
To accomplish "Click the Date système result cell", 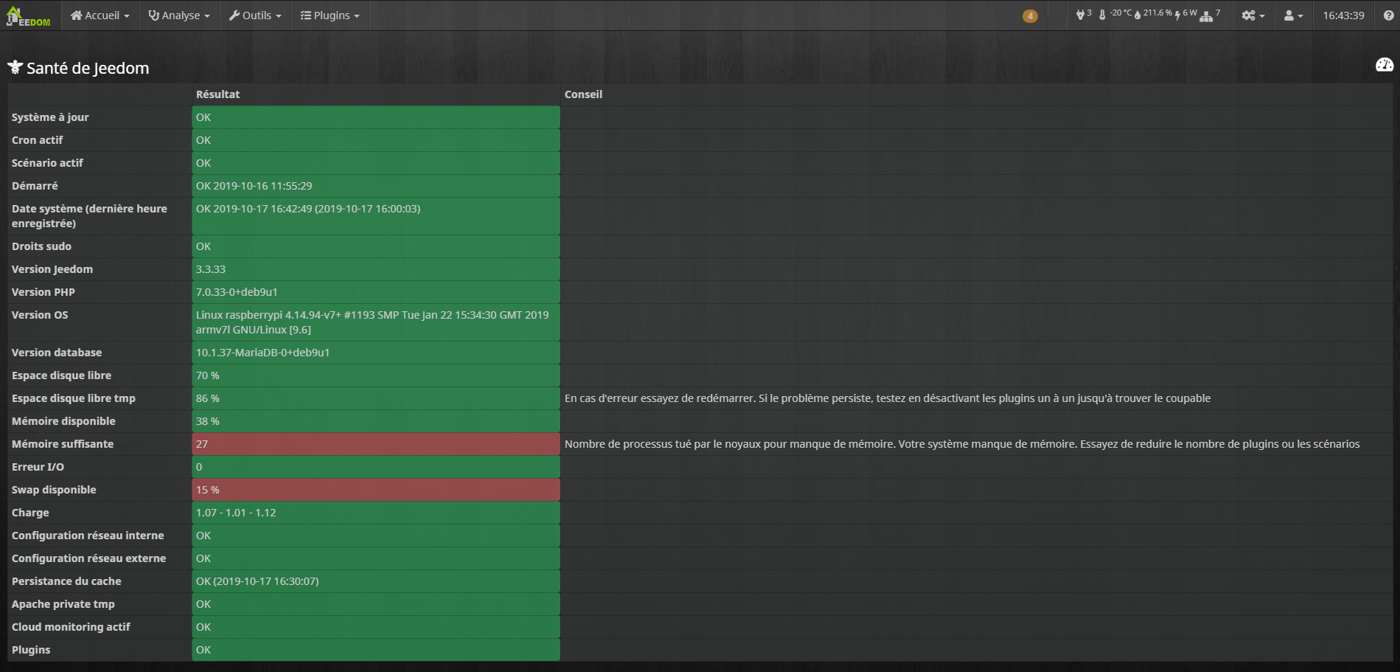I will 376,216.
